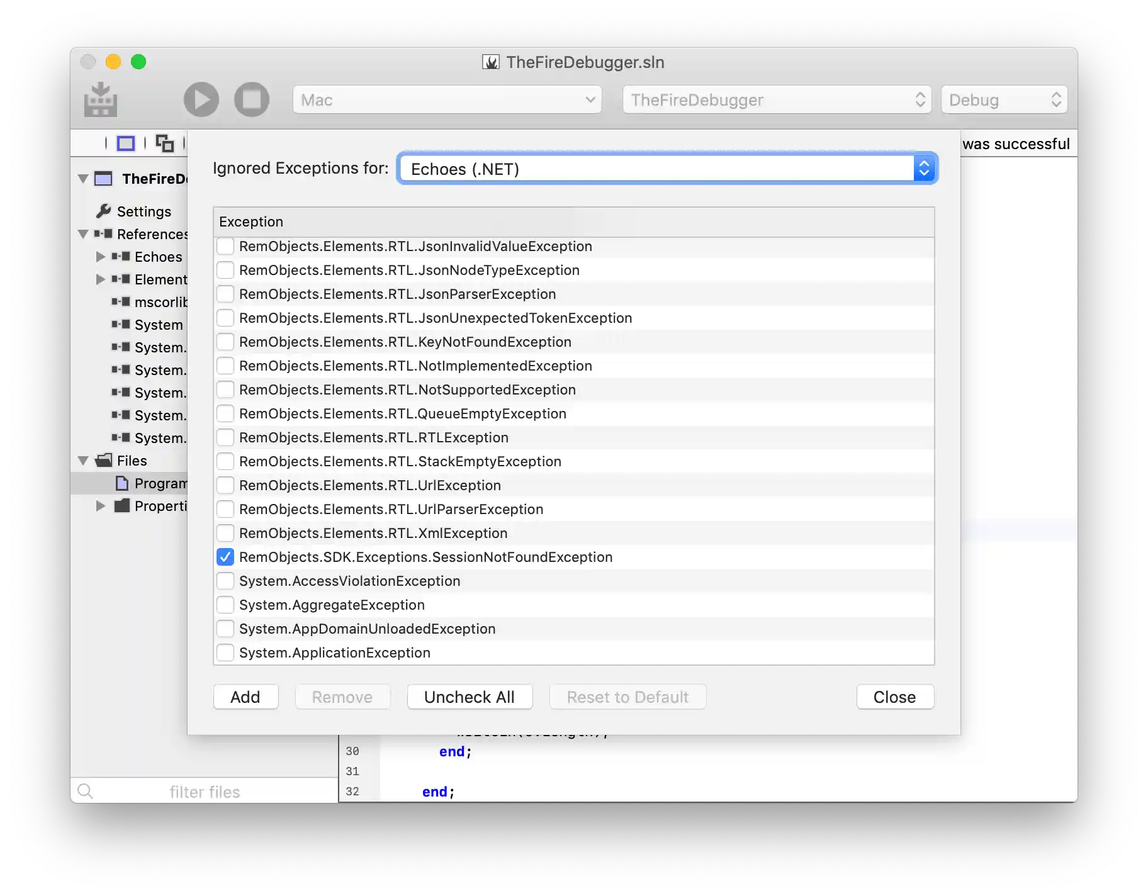Toggle StackEmptyException checkbox
Image resolution: width=1148 pixels, height=896 pixels.
click(x=225, y=461)
